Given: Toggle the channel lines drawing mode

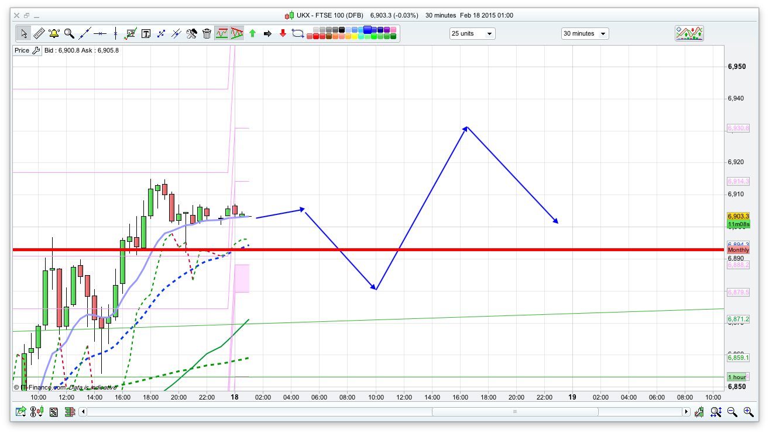Looking at the screenshot, I should [221, 33].
